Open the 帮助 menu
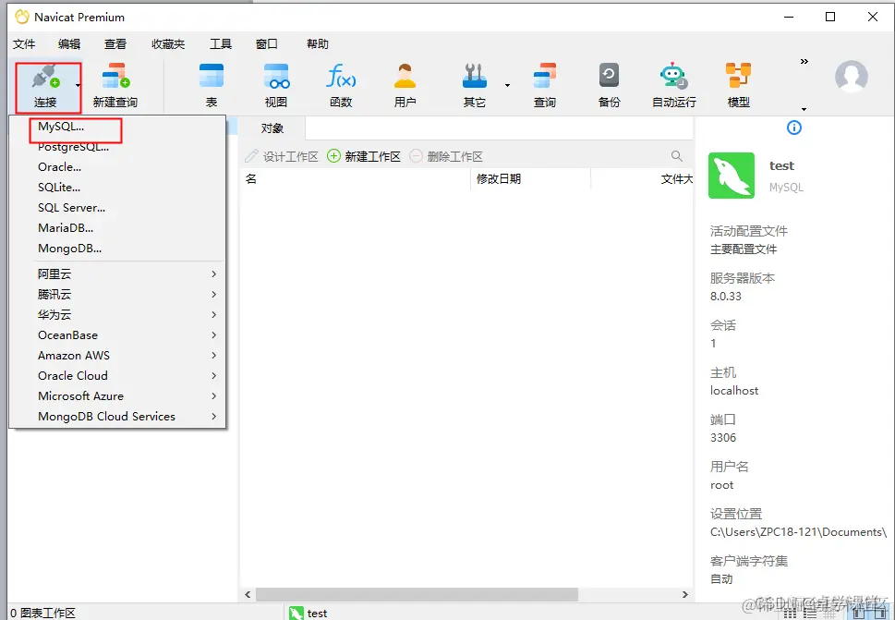 coord(318,44)
